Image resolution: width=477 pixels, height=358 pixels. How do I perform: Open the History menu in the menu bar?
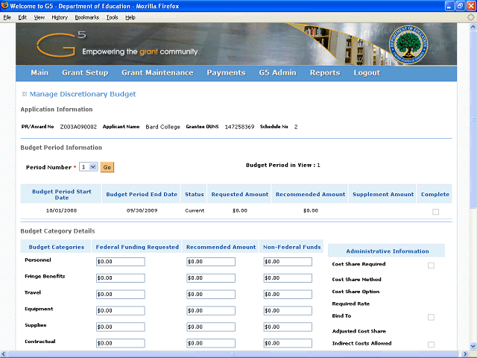click(60, 16)
